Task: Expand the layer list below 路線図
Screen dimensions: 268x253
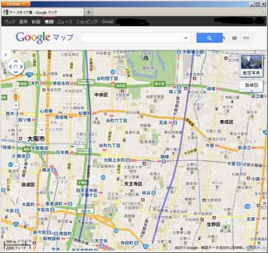Action: (251, 91)
